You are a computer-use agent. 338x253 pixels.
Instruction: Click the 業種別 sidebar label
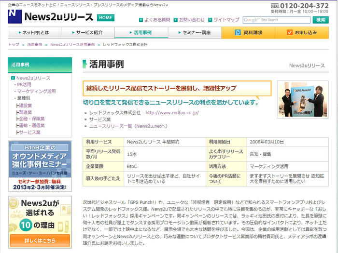(24, 98)
